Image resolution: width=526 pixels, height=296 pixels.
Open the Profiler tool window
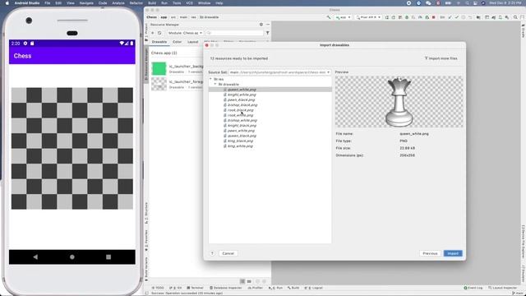tap(256, 288)
